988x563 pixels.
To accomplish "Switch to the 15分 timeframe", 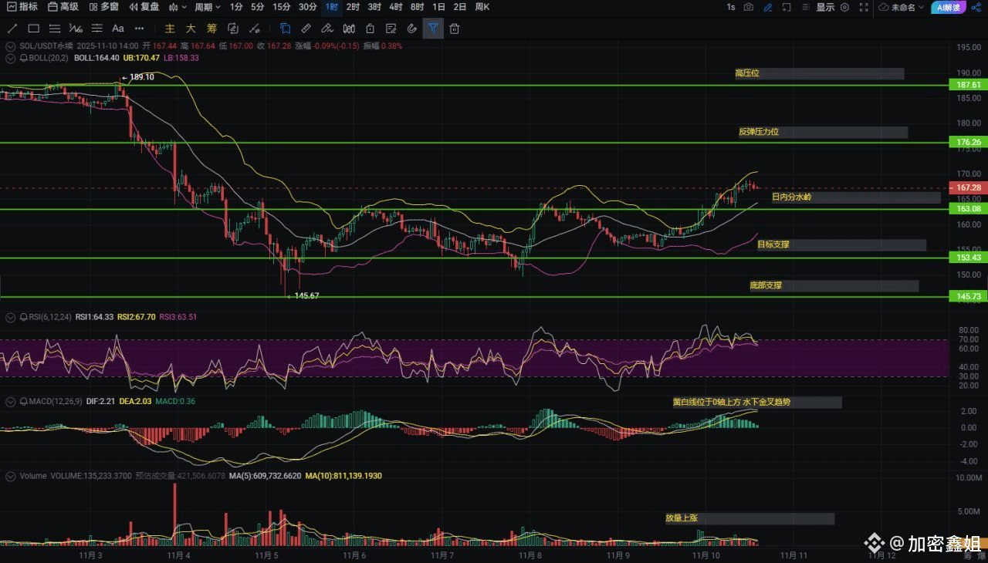I will [x=282, y=7].
